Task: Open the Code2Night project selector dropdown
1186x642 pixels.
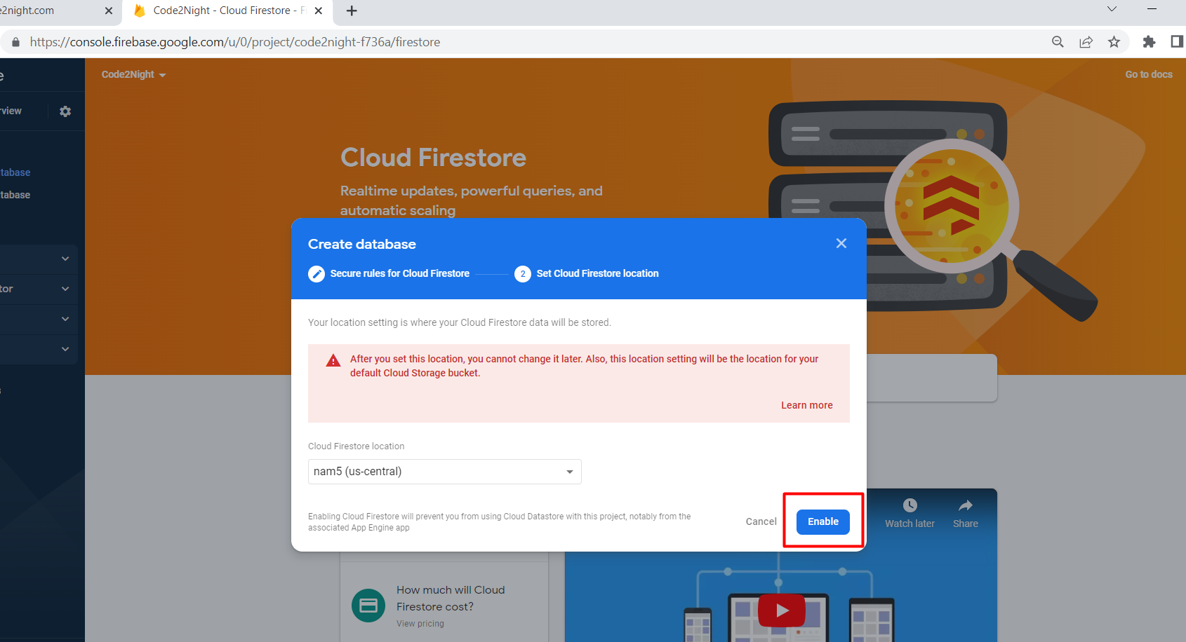Action: pos(133,74)
